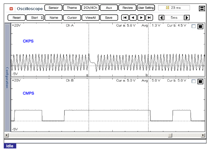
Task: Jump to the first record with skip-to-start
Action: point(125,18)
